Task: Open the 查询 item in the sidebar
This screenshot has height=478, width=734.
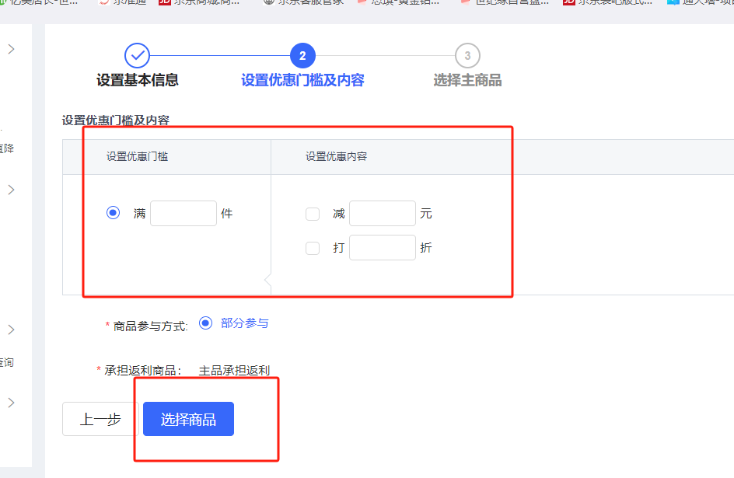Action: (6, 362)
